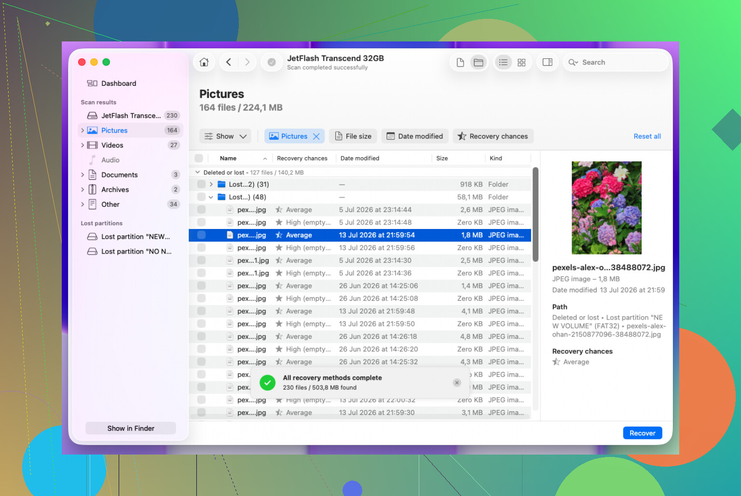The height and width of the screenshot is (496, 741).
Task: Collapse the Lost...) (48) folder
Action: 211,197
